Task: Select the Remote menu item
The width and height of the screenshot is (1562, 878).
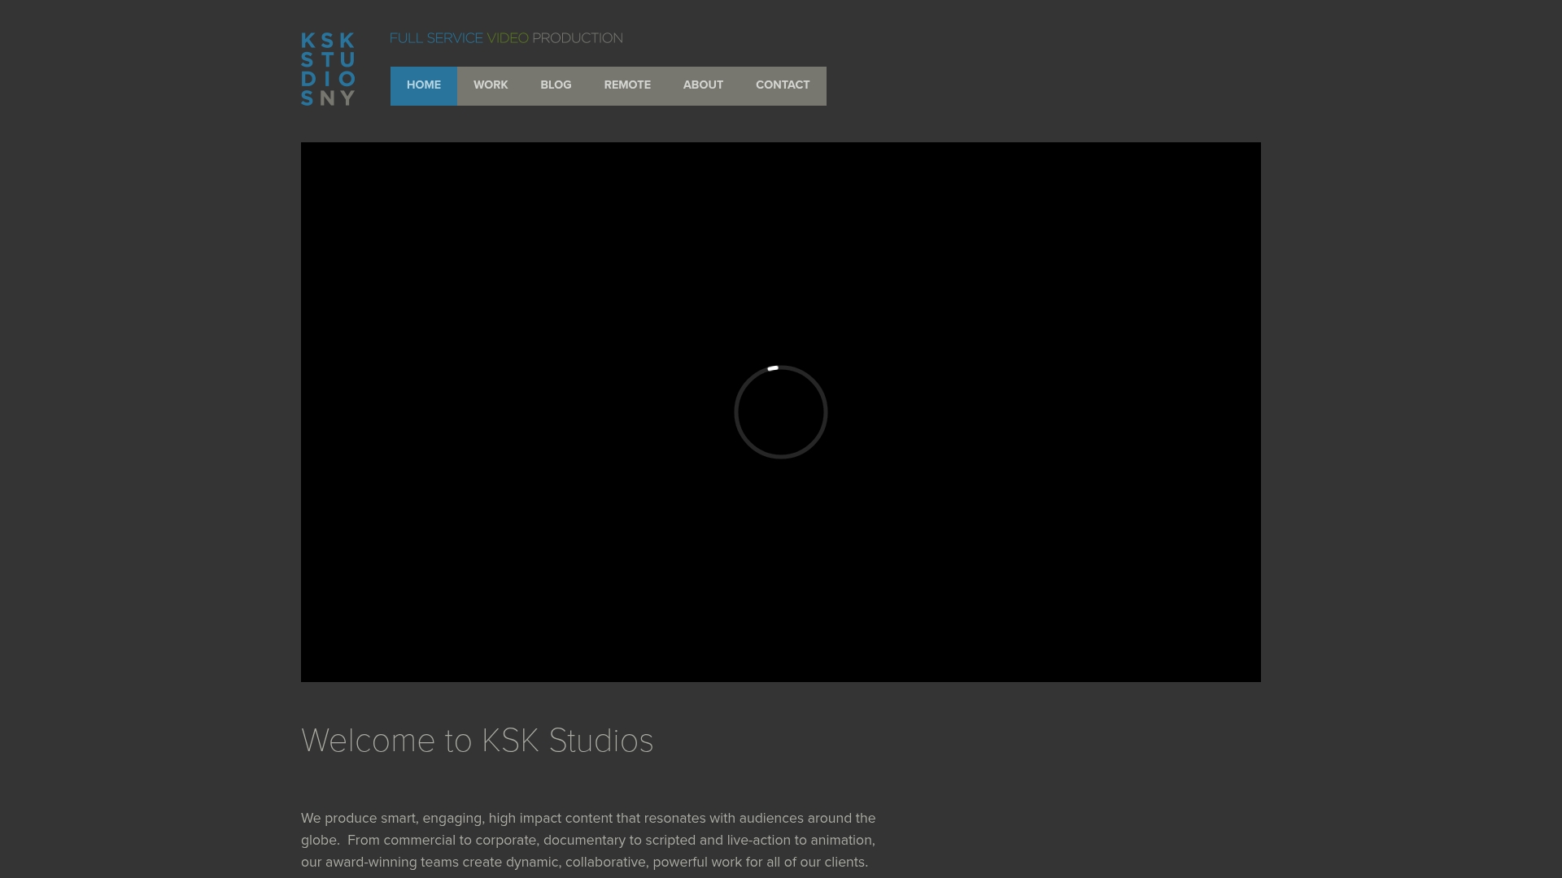Action: (x=627, y=85)
